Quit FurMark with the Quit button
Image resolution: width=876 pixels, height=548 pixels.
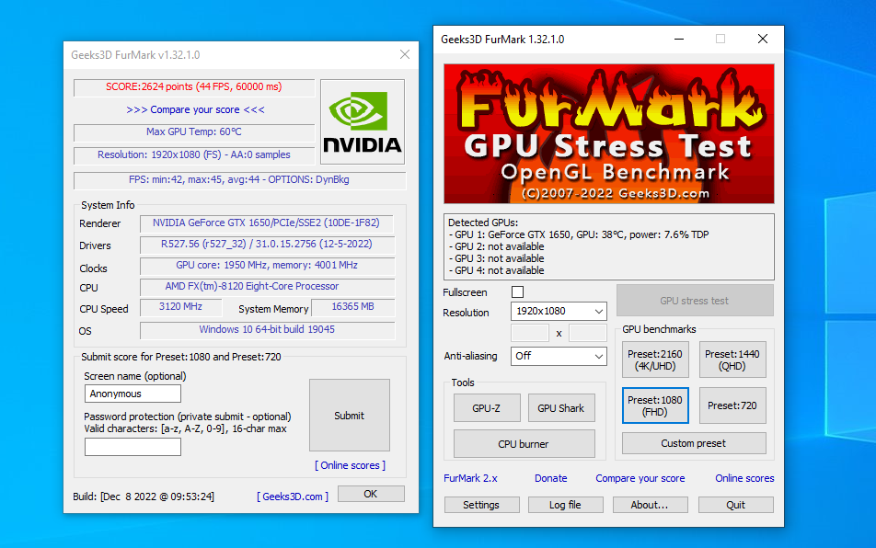pos(736,505)
